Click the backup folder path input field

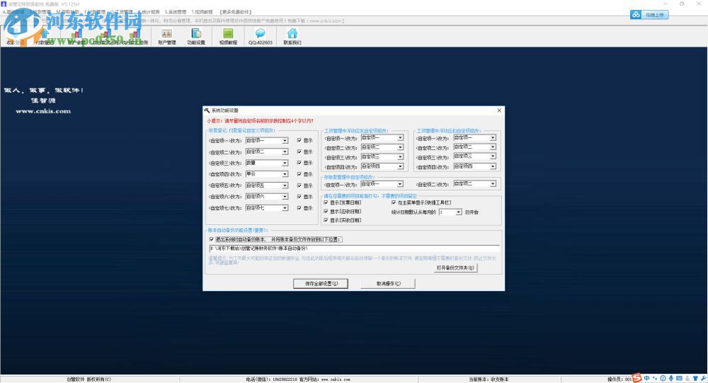pos(355,248)
